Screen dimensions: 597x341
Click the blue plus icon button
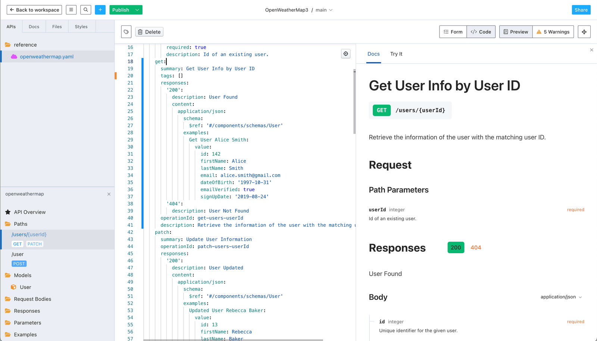(x=100, y=10)
